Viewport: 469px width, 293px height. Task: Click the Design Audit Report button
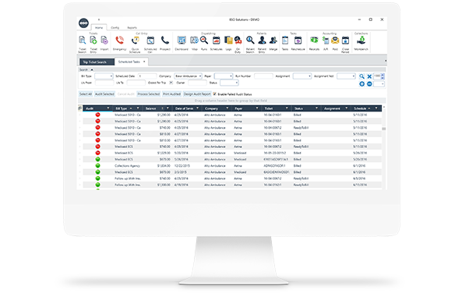[197, 94]
